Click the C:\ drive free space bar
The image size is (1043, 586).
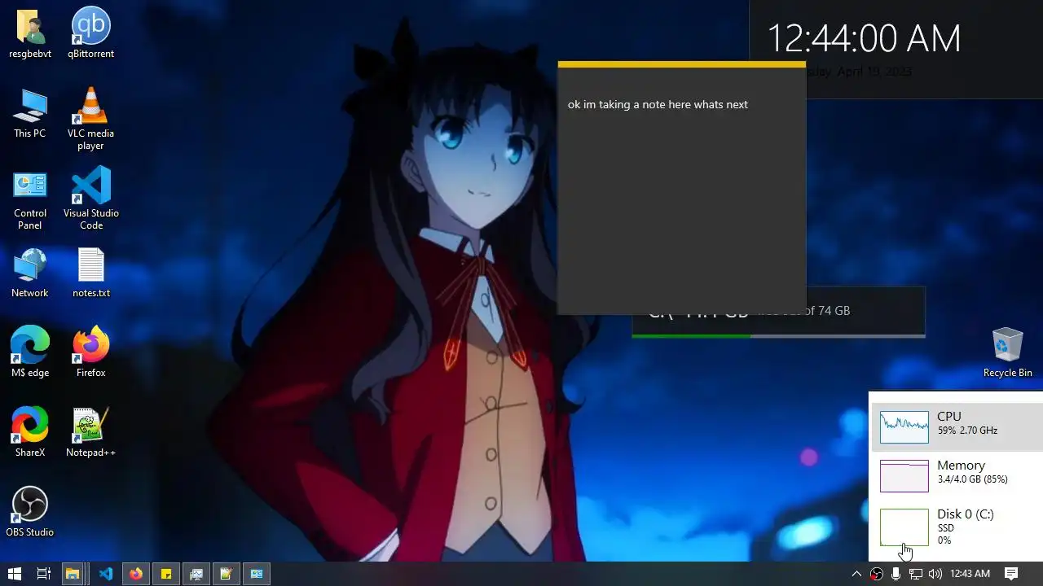779,335
